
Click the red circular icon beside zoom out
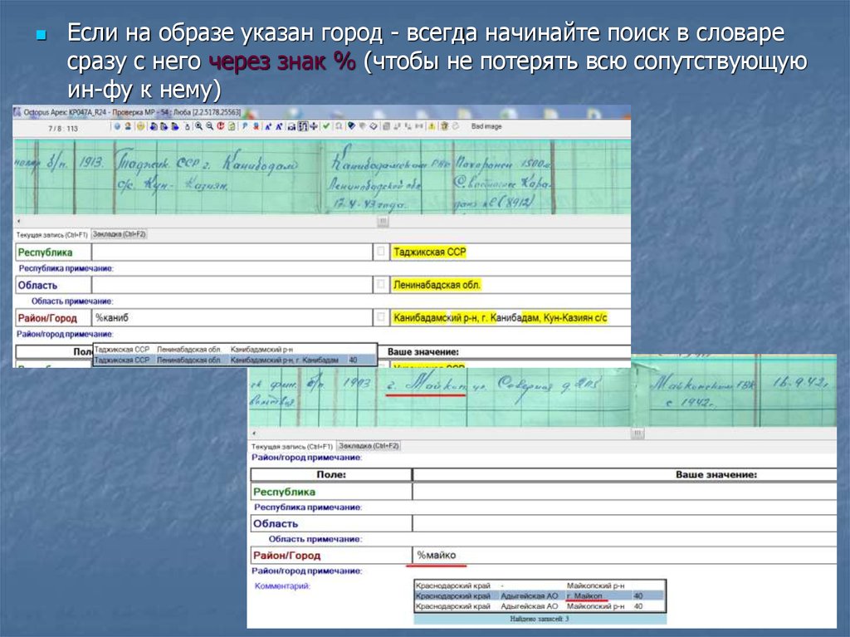pos(221,126)
